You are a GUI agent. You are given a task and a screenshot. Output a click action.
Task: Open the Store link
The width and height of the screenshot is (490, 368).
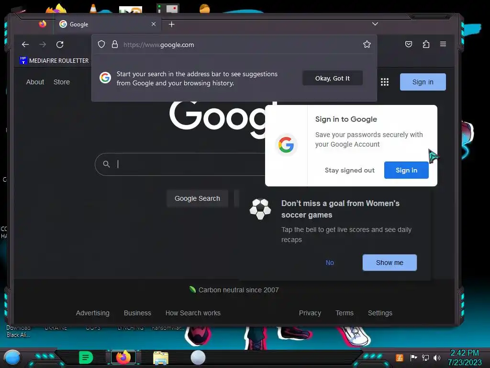62,82
